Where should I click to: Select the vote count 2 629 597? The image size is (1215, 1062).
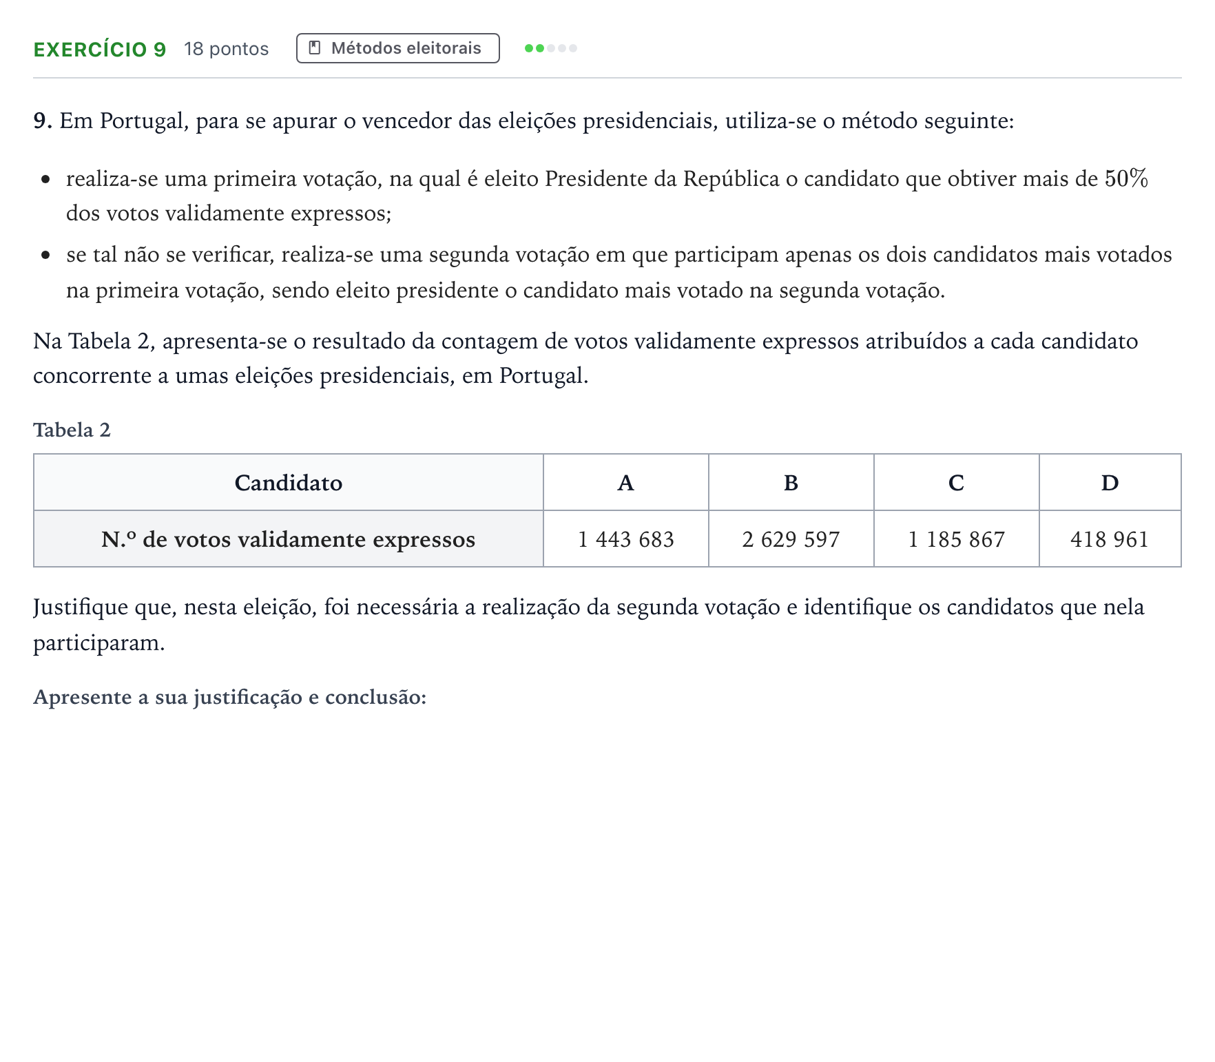click(791, 539)
